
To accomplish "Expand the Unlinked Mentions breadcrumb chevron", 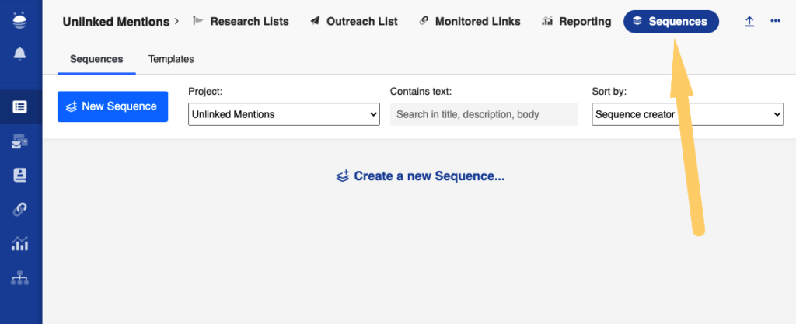I will [177, 21].
